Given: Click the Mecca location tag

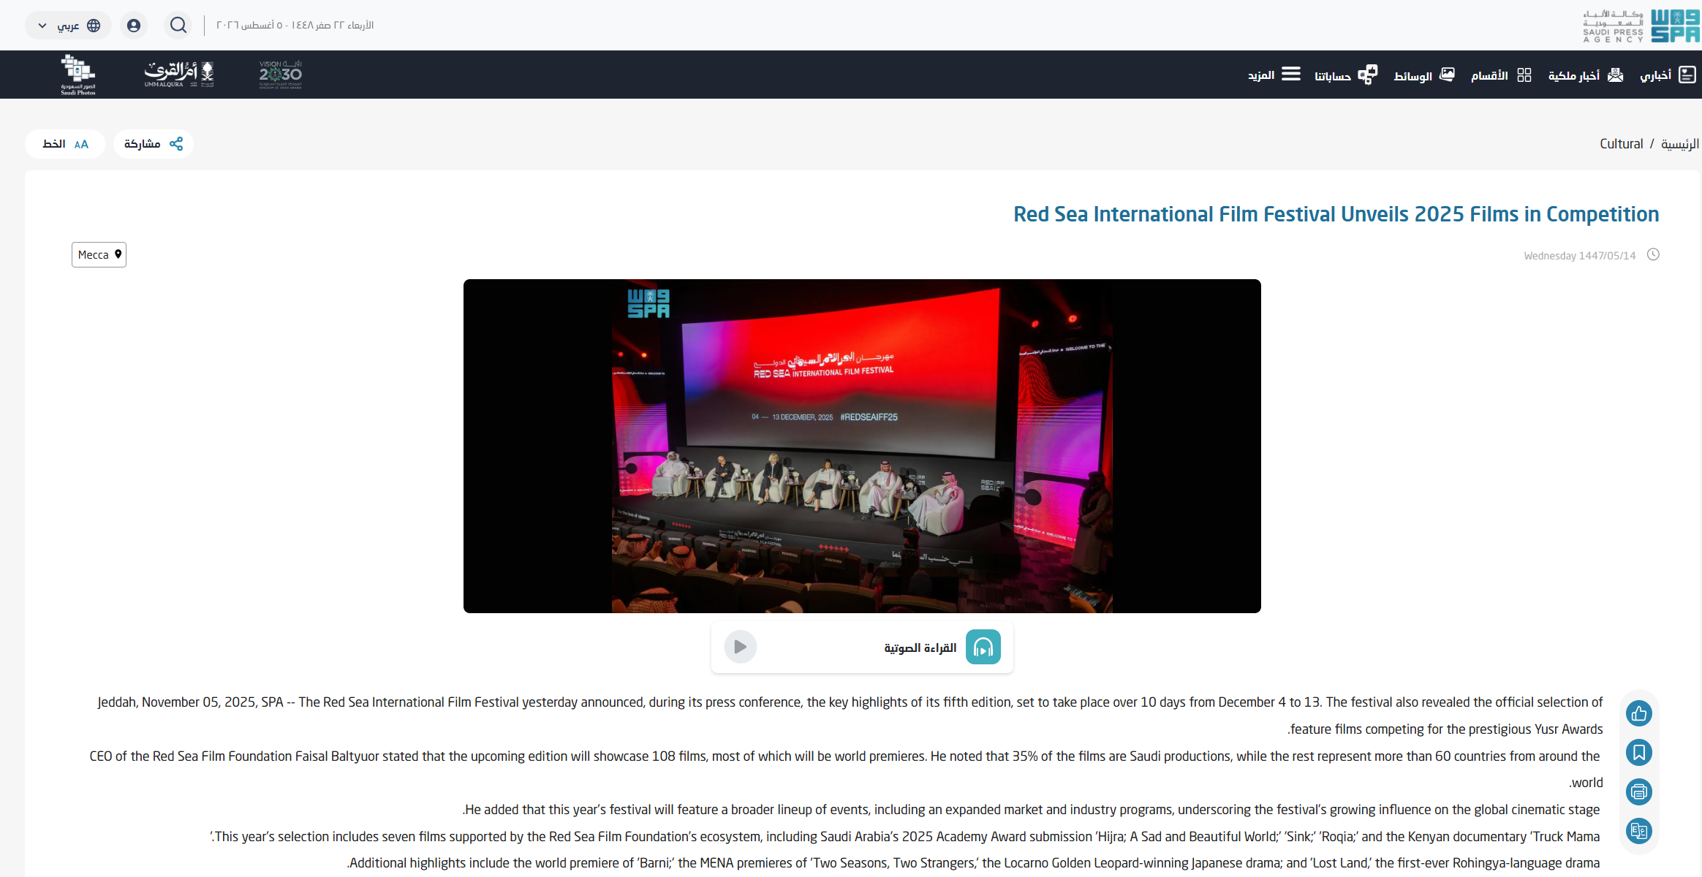Looking at the screenshot, I should (x=99, y=254).
